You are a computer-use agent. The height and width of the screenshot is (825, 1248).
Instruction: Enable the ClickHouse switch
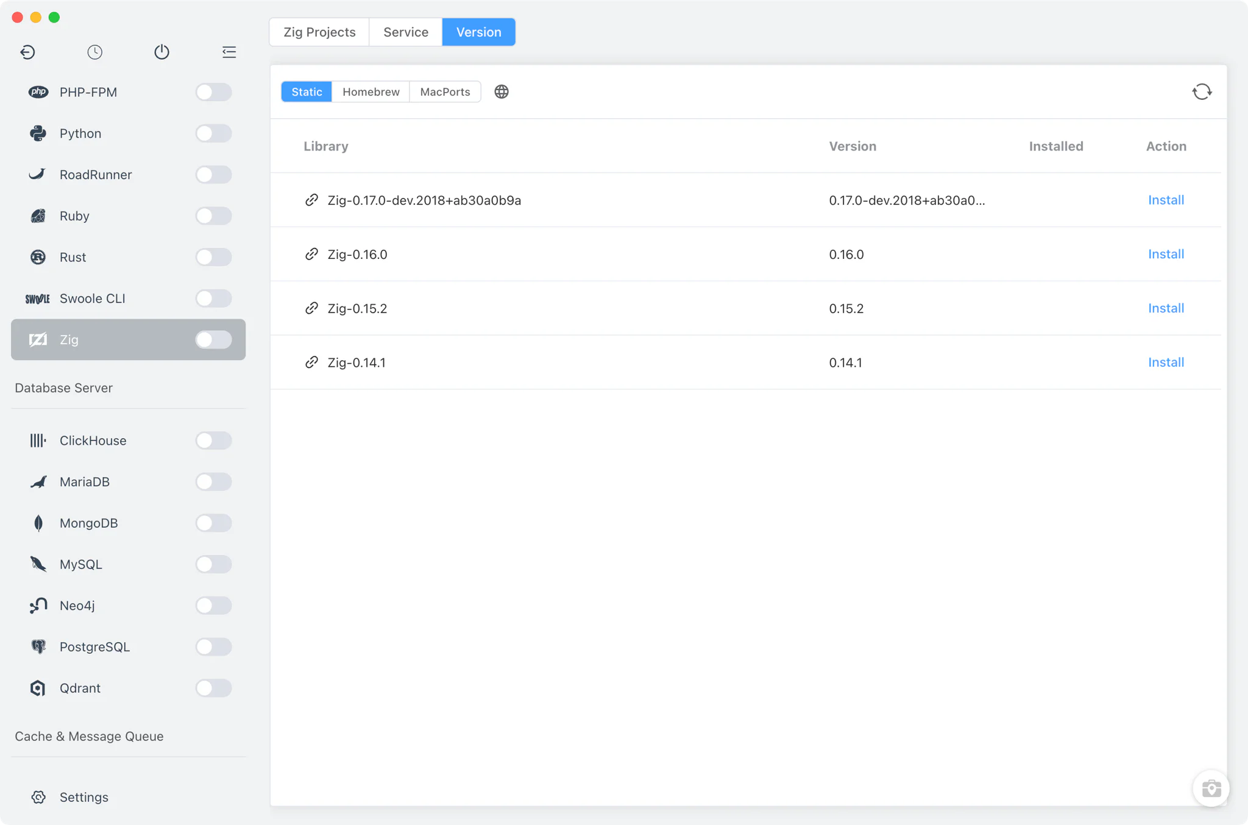pyautogui.click(x=213, y=441)
